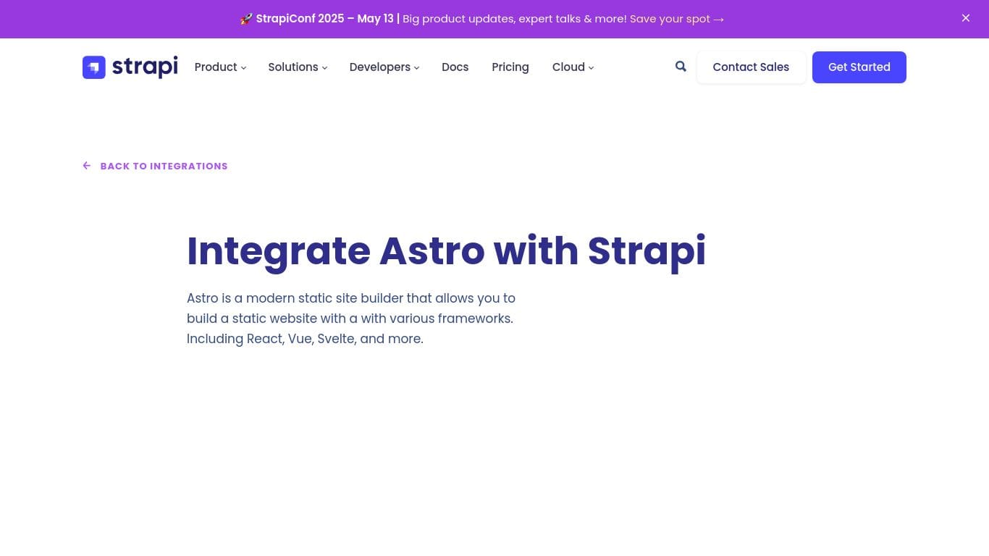The height and width of the screenshot is (556, 989).
Task: Click the 'Integrate Astro with Strapi' heading
Action: pos(446,250)
